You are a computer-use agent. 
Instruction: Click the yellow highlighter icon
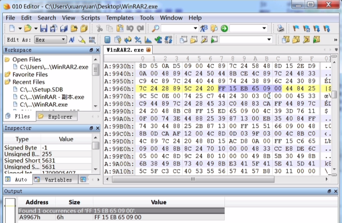click(82, 40)
